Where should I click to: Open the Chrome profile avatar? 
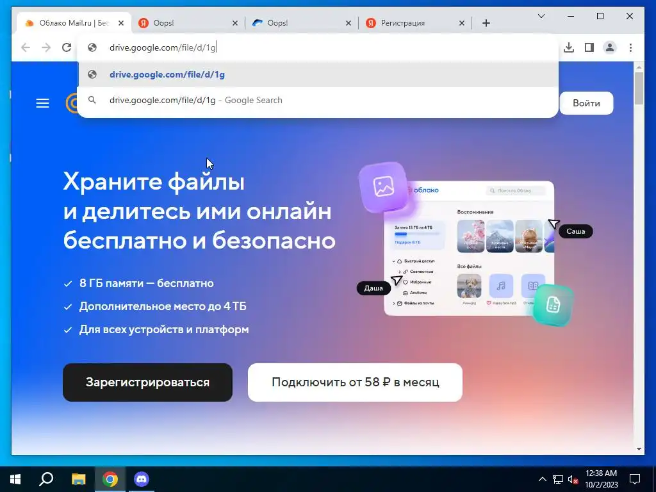click(x=610, y=47)
